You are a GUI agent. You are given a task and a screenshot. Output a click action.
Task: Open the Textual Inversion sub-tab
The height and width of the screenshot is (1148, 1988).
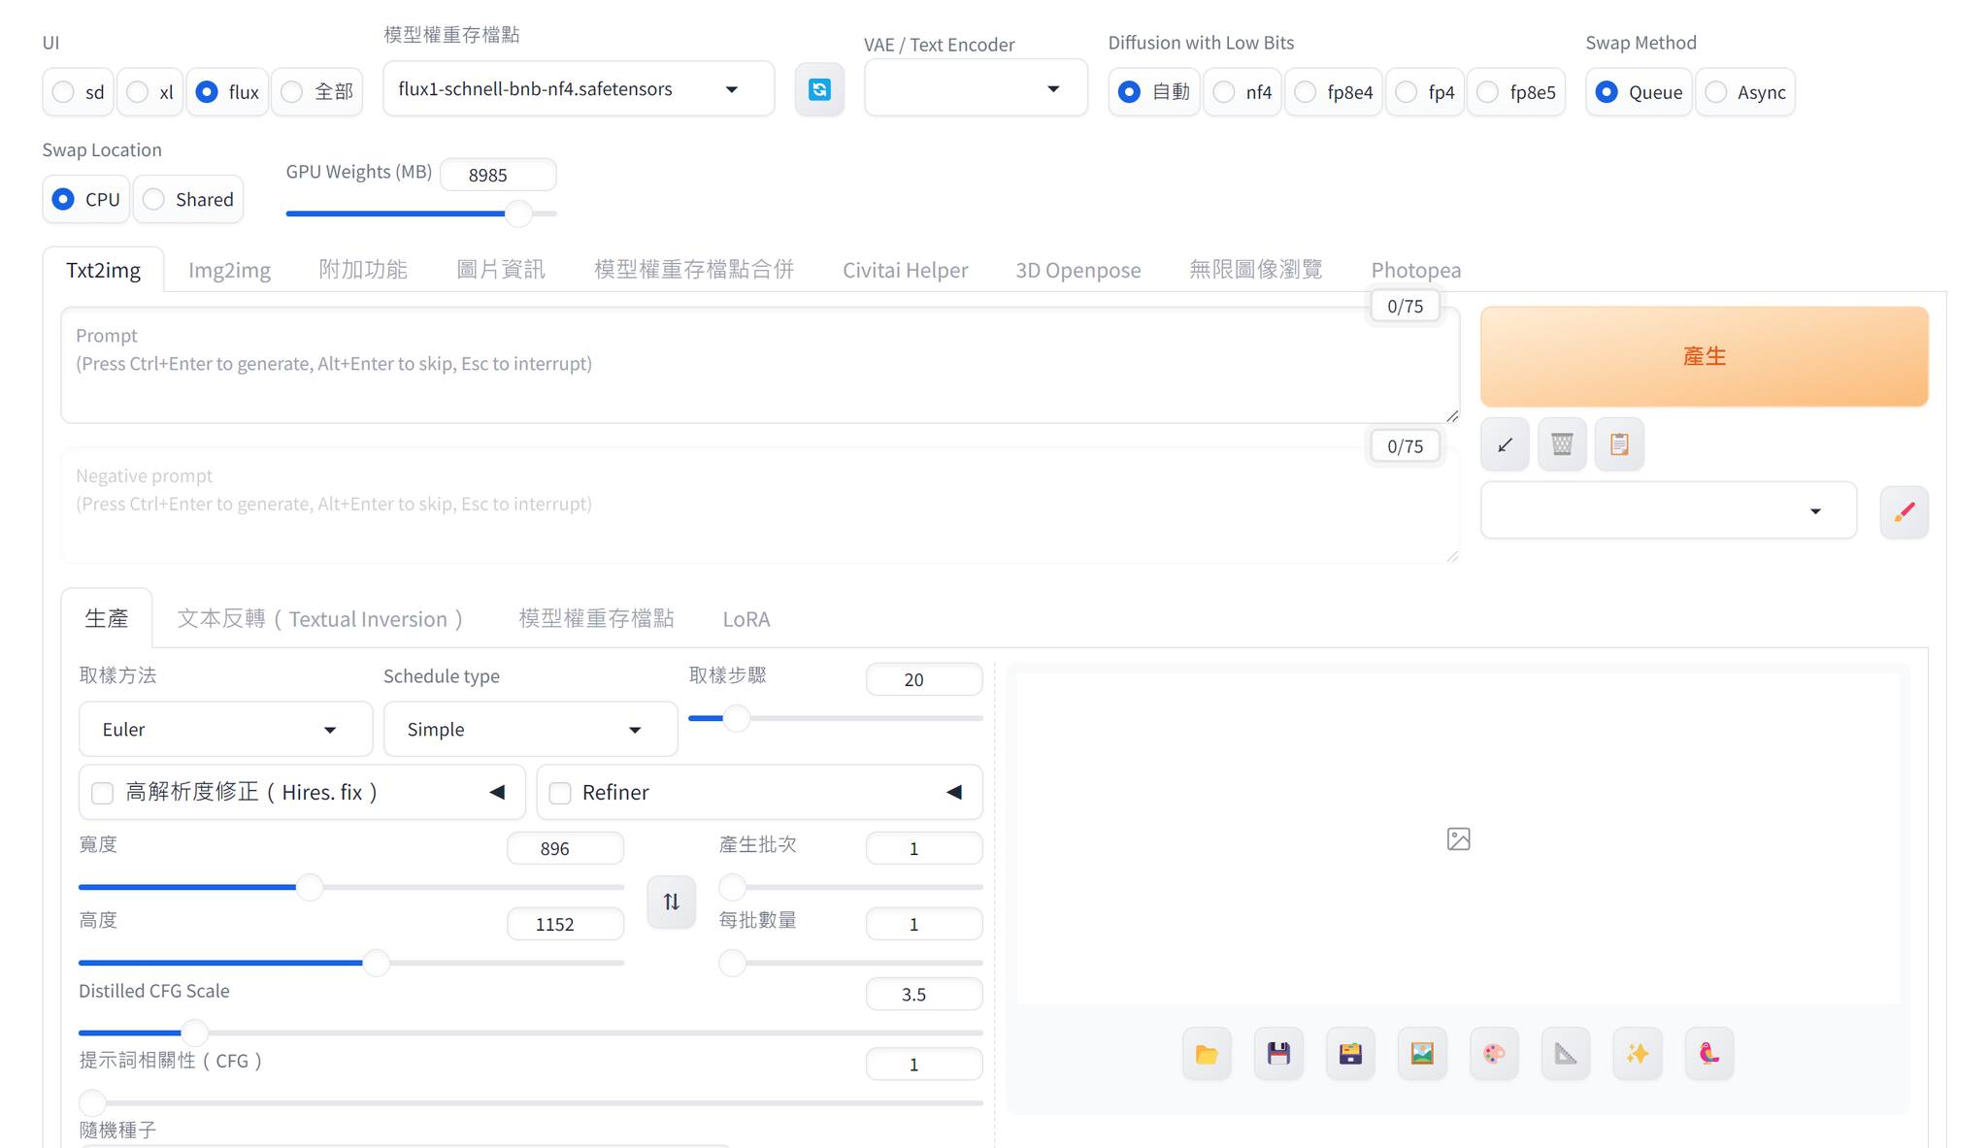(321, 619)
